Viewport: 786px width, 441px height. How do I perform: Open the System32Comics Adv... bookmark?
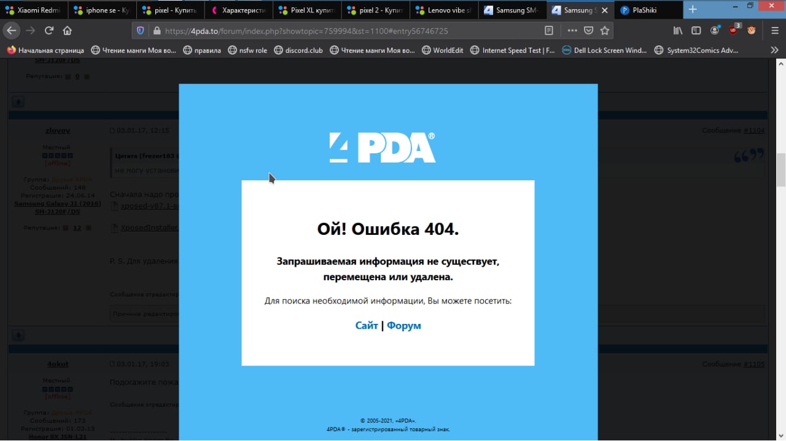696,50
